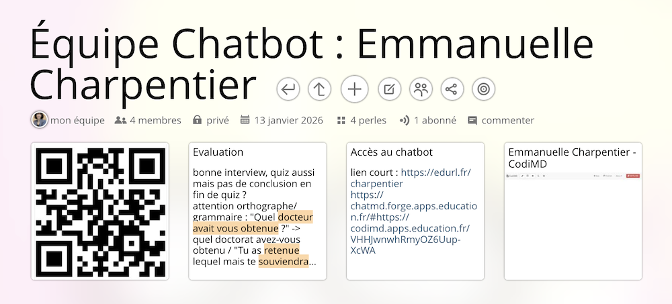Click the up arrow icon beside the title
Image resolution: width=672 pixels, height=304 pixels.
[321, 89]
